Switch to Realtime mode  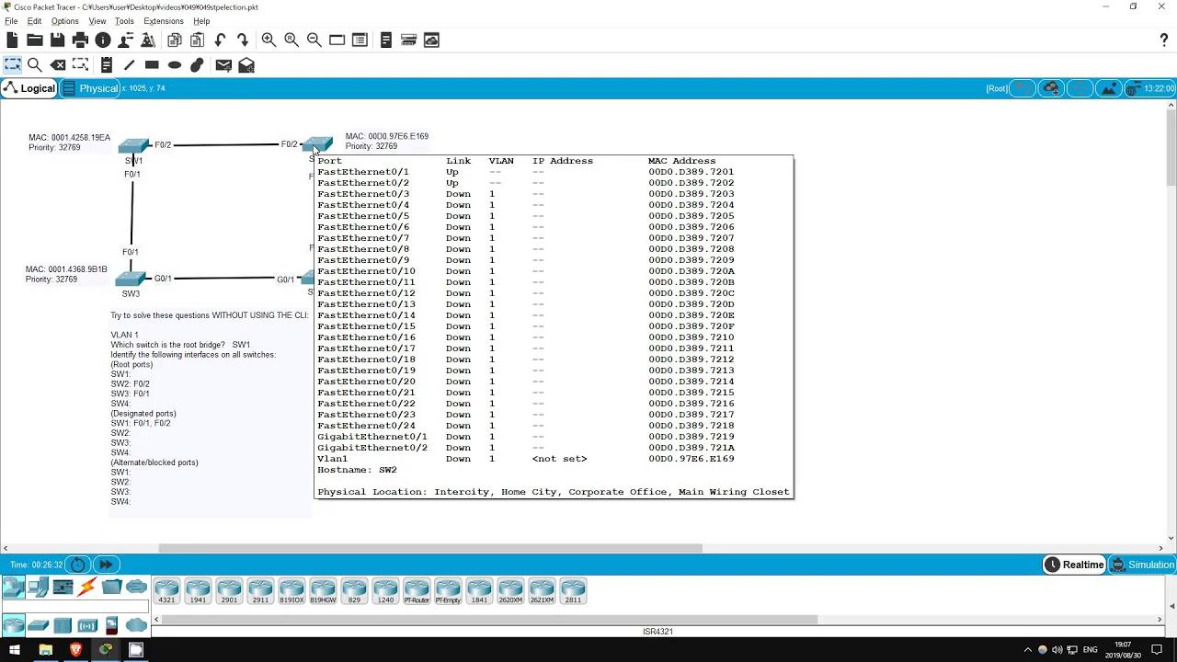pos(1074,564)
